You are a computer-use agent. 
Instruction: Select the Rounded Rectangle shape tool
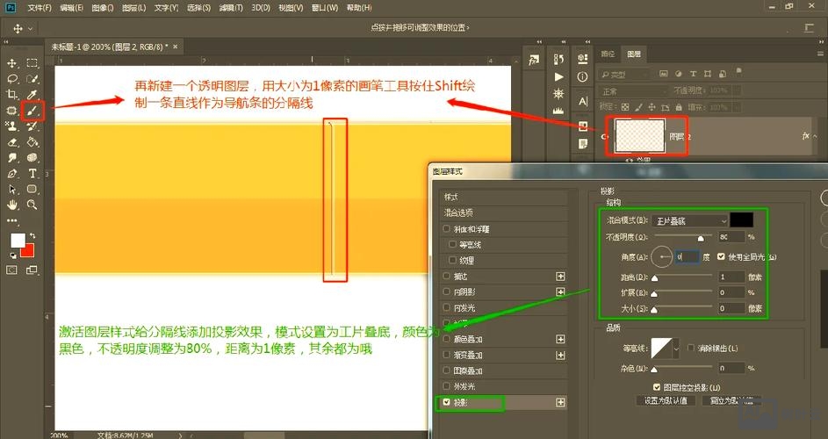32,189
